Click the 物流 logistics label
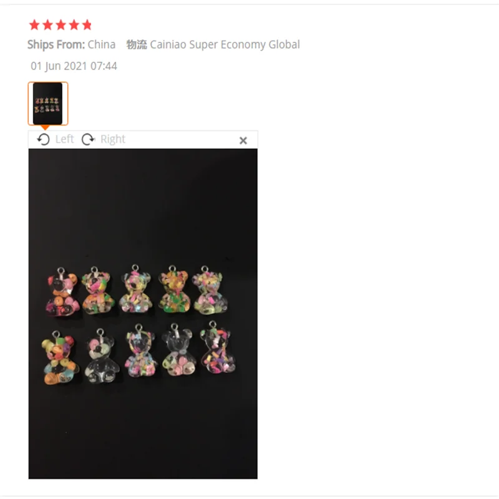This screenshot has width=499, height=499. point(137,44)
